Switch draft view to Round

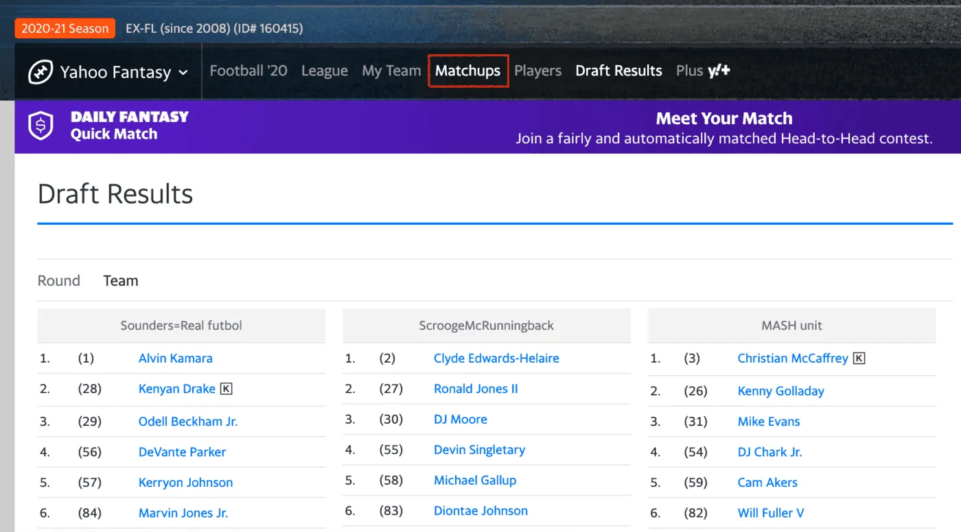pos(59,280)
